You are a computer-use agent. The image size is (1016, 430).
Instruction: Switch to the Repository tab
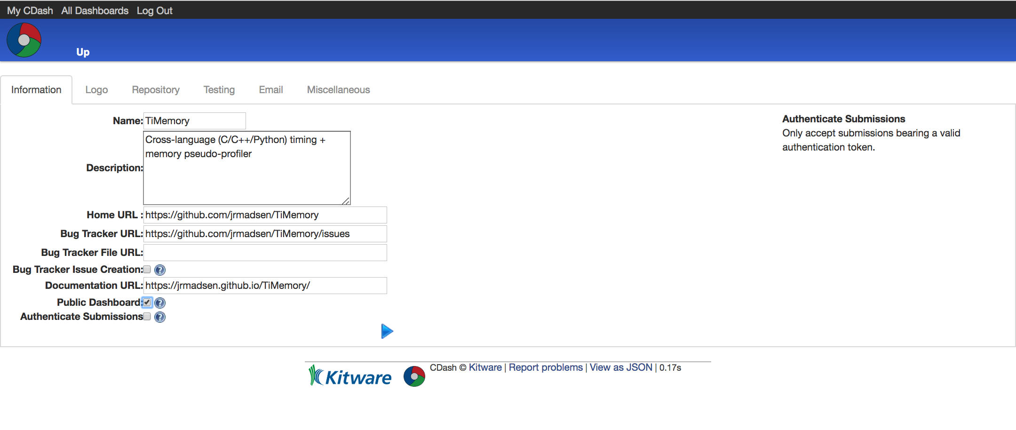click(155, 89)
